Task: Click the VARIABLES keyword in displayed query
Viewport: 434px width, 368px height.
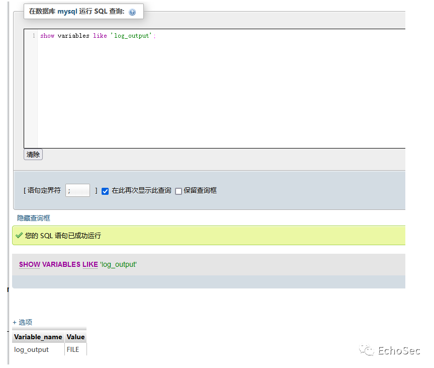Action: pyautogui.click(x=61, y=264)
